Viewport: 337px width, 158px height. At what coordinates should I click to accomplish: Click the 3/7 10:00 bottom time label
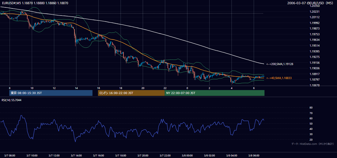[x=32, y=155]
